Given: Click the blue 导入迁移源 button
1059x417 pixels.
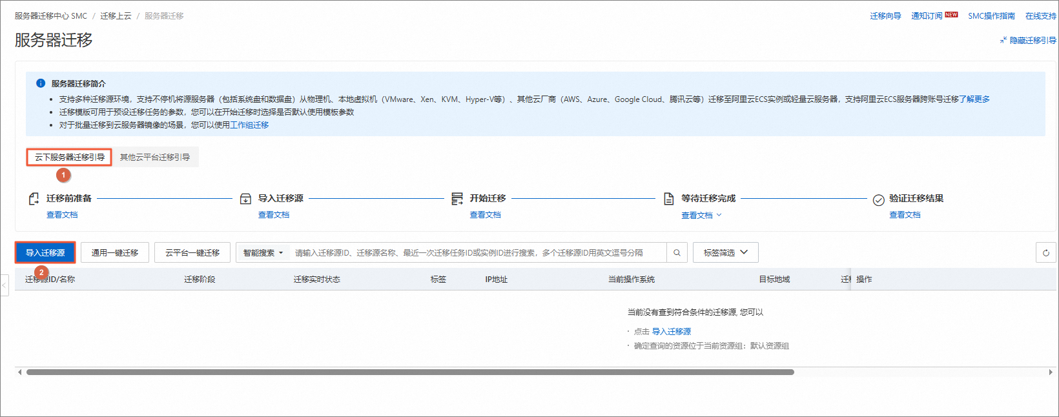Looking at the screenshot, I should [45, 252].
